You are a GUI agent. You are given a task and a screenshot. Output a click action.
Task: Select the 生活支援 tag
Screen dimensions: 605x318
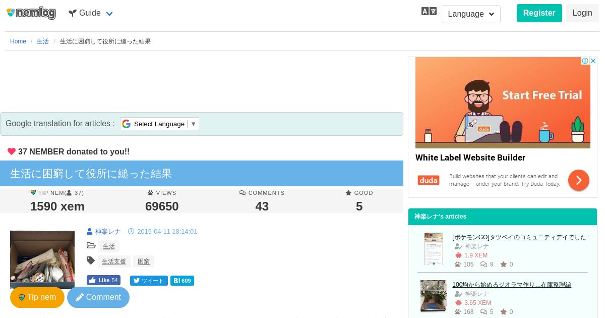point(114,261)
